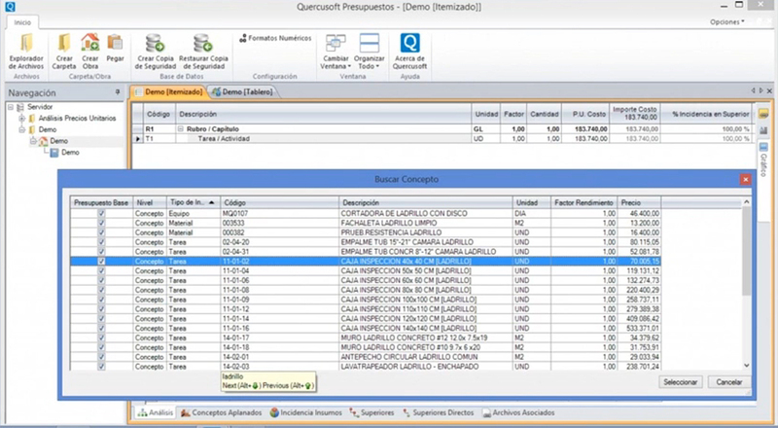Open Conceptos Aplanados tab
Viewport: 778px width, 428px height.
[x=222, y=412]
